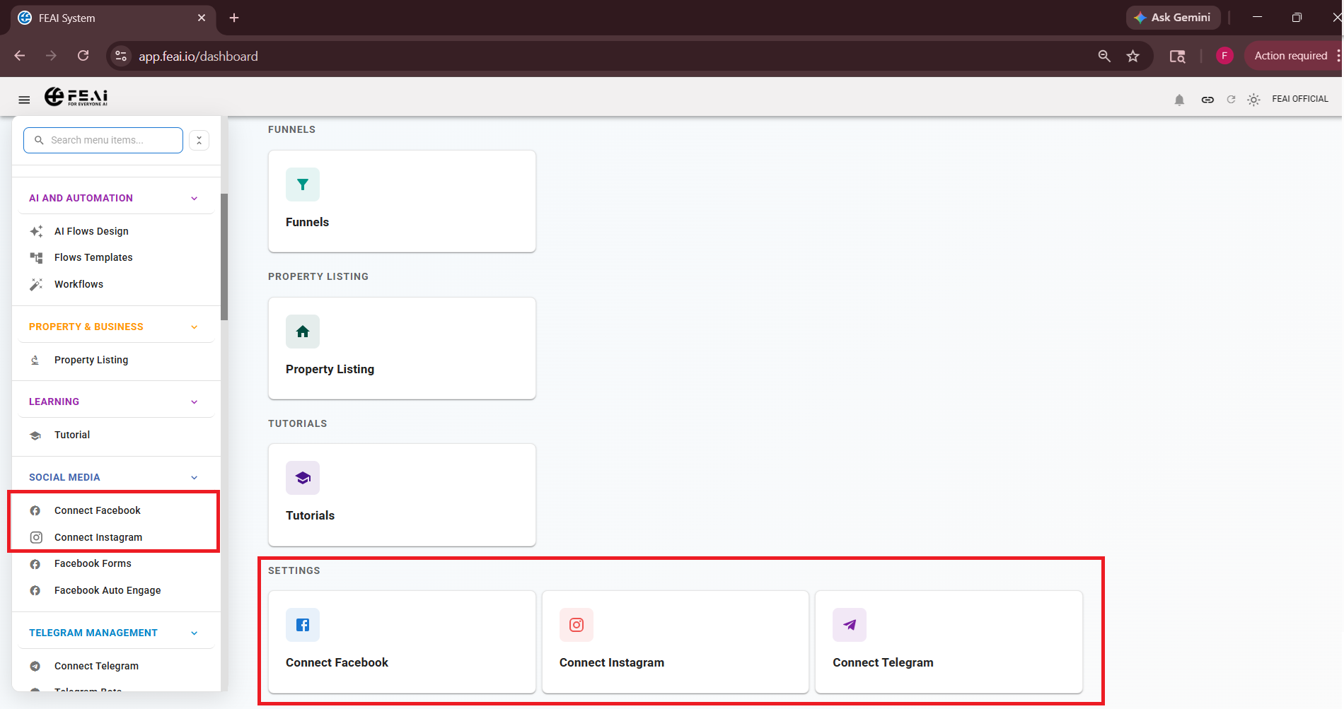Collapse LEARNING section chevron

195,402
